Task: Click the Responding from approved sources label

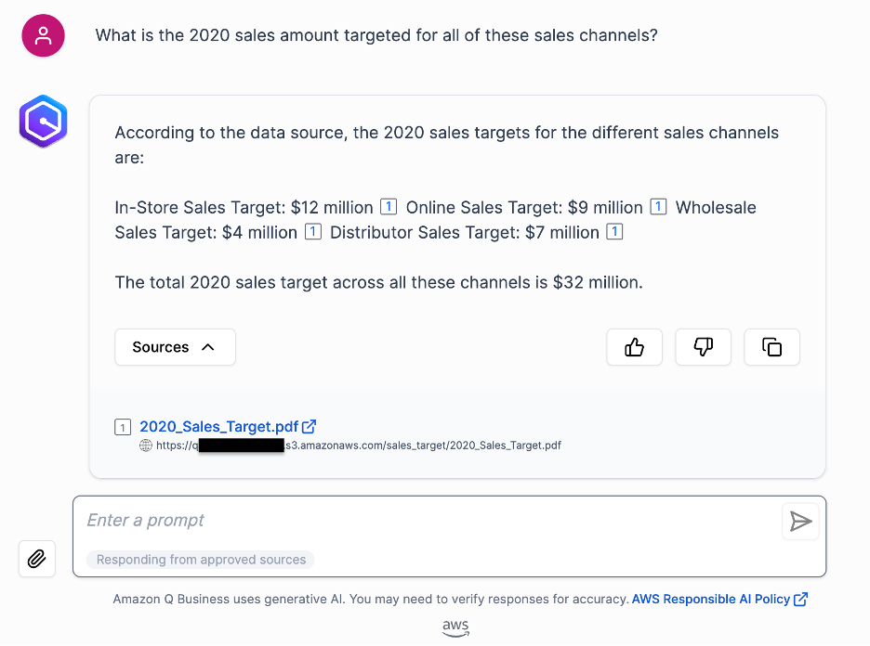Action: click(201, 560)
